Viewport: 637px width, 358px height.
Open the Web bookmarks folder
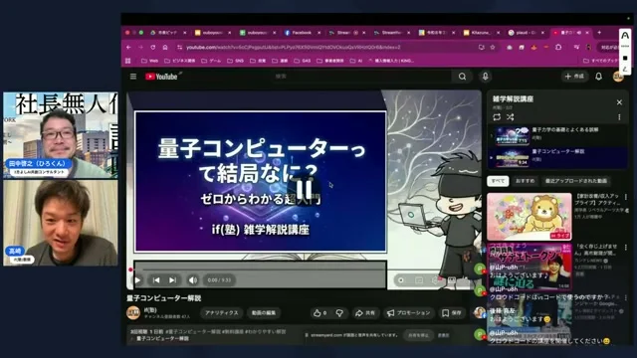(149, 61)
